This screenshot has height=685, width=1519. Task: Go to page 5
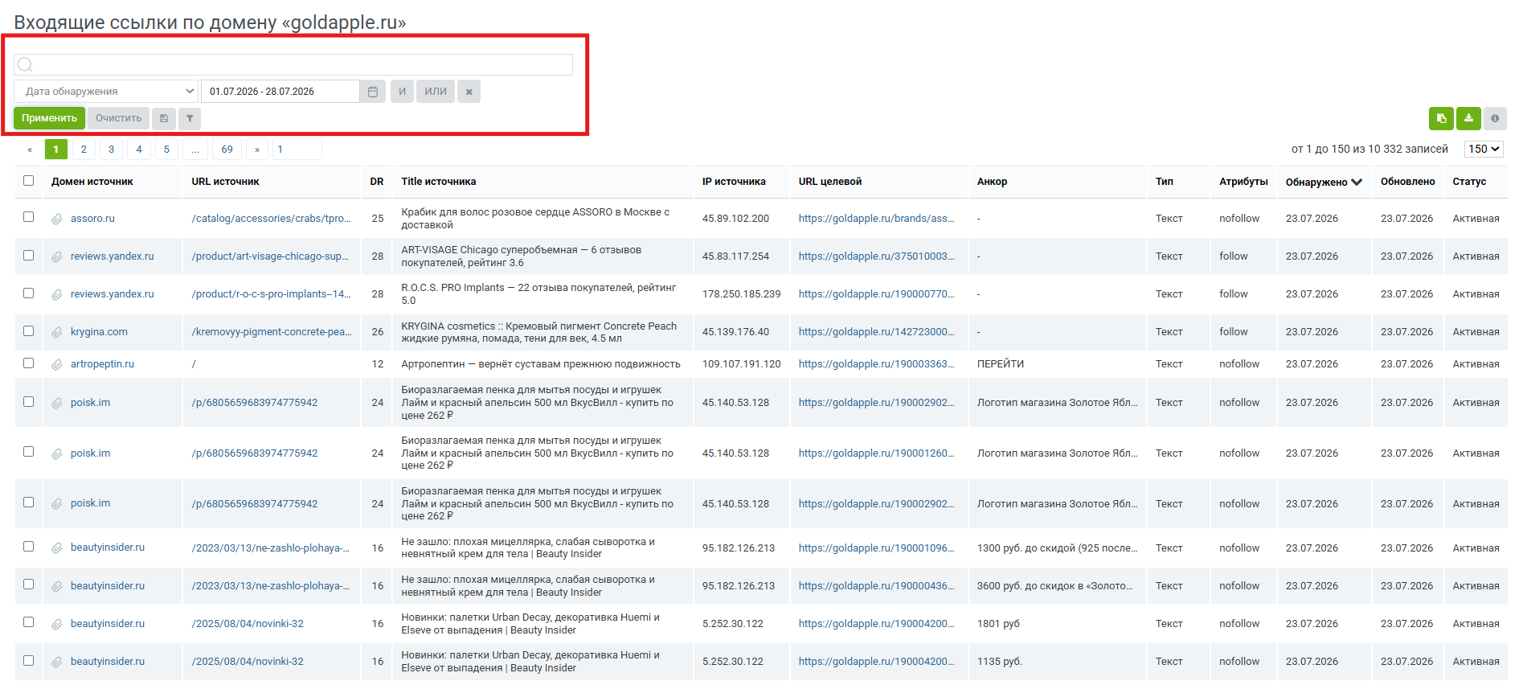coord(166,150)
